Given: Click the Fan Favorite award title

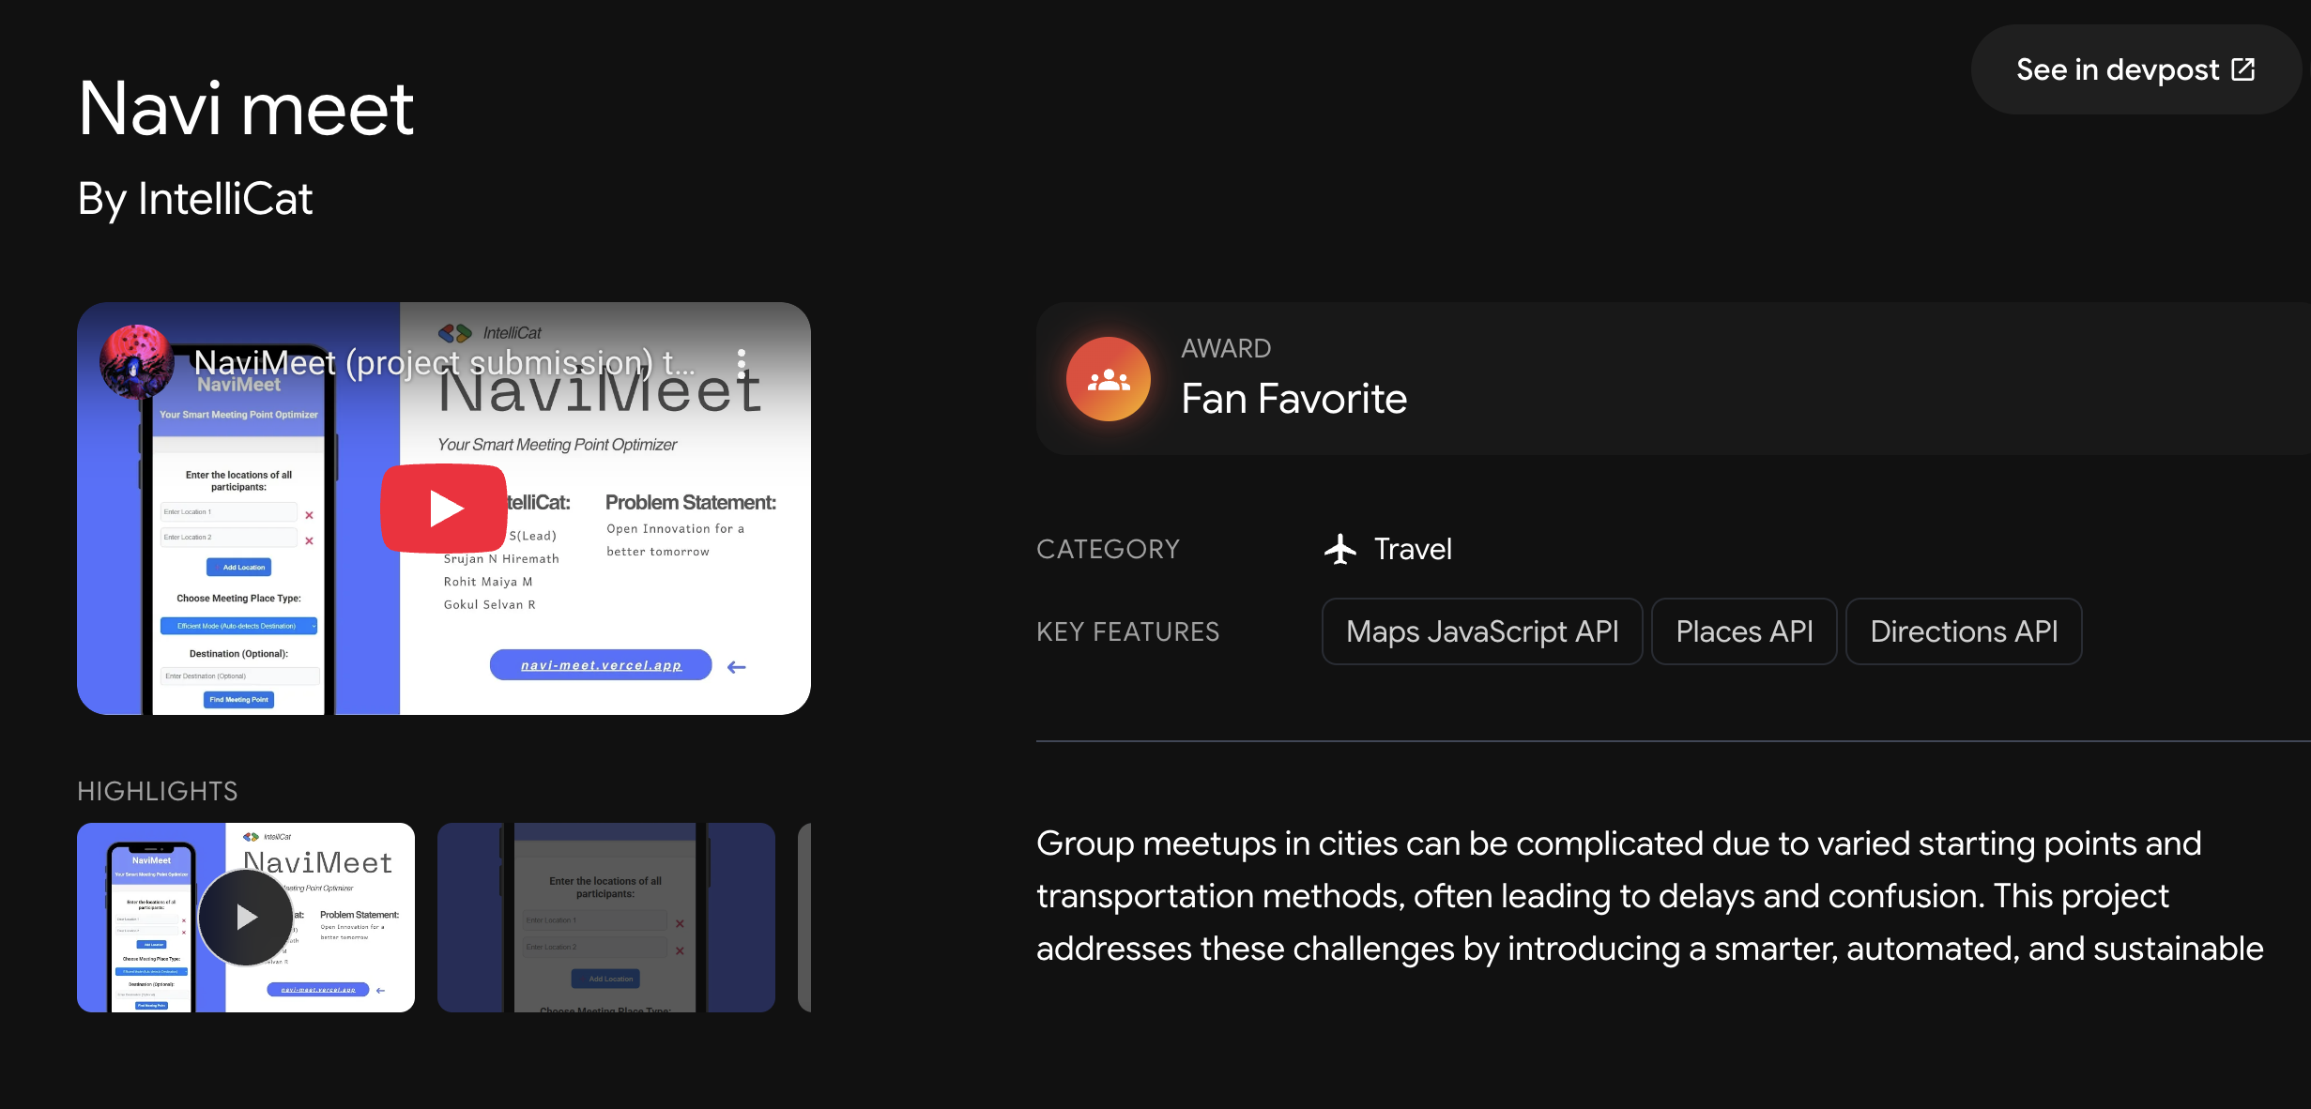Looking at the screenshot, I should click(x=1293, y=399).
